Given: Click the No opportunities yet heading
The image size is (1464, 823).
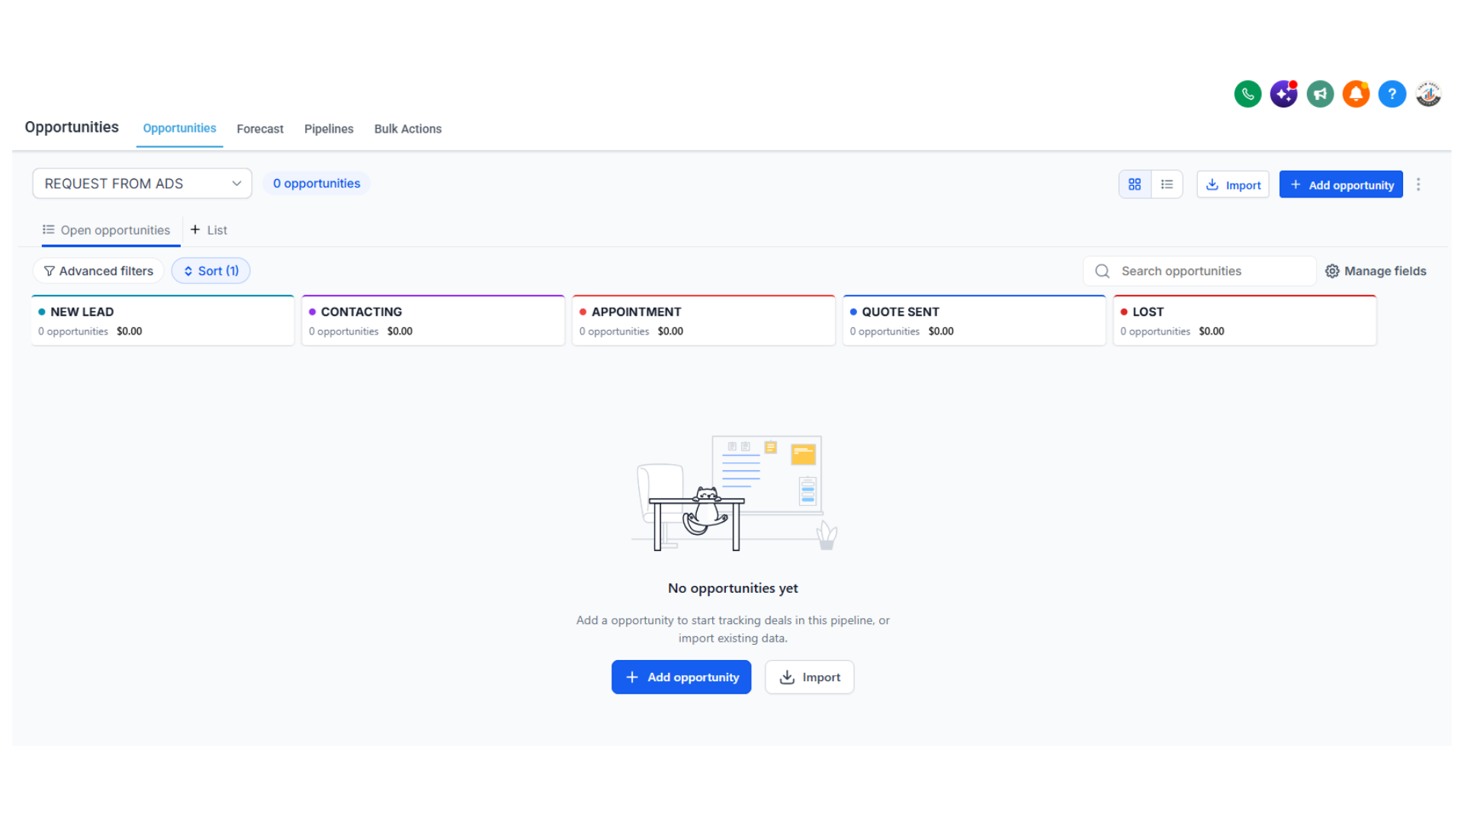Looking at the screenshot, I should tap(733, 588).
